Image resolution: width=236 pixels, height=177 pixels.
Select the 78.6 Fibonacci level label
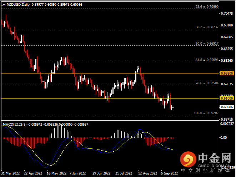(x=206, y=83)
